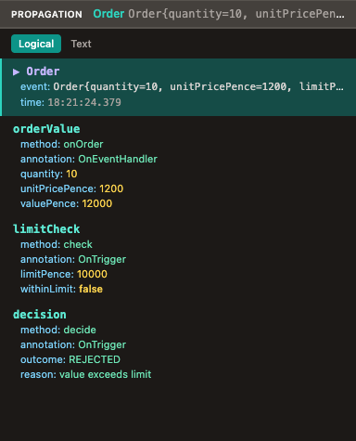Viewport: 356px width, 441px height.
Task: Click the reason value exceeds limit text
Action: click(x=106, y=374)
